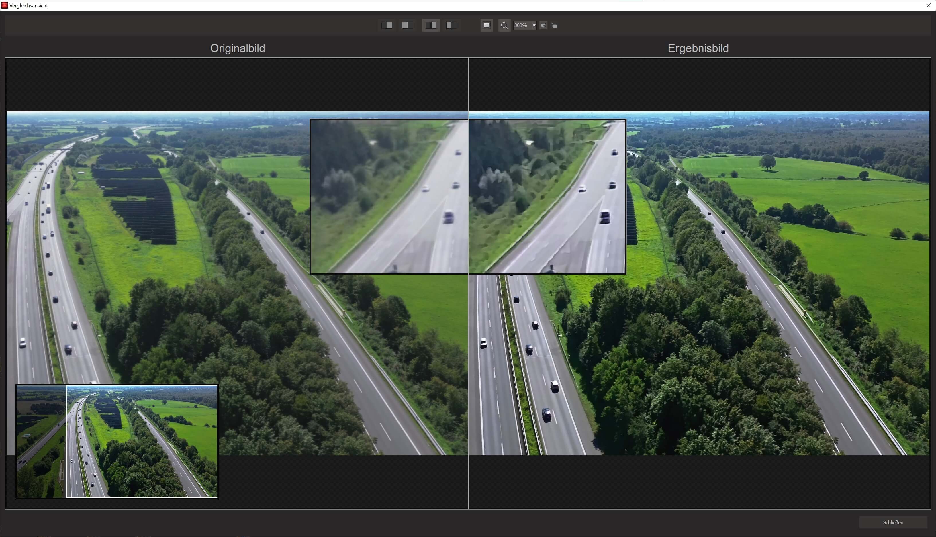This screenshot has height=537, width=936.
Task: Click the 300% zoom value field
Action: tap(522, 25)
